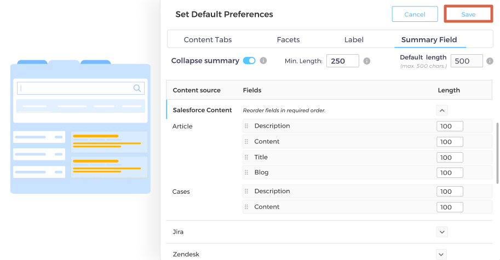Expand the Jira content source
Screen dimensions: 500x260
coord(442,232)
